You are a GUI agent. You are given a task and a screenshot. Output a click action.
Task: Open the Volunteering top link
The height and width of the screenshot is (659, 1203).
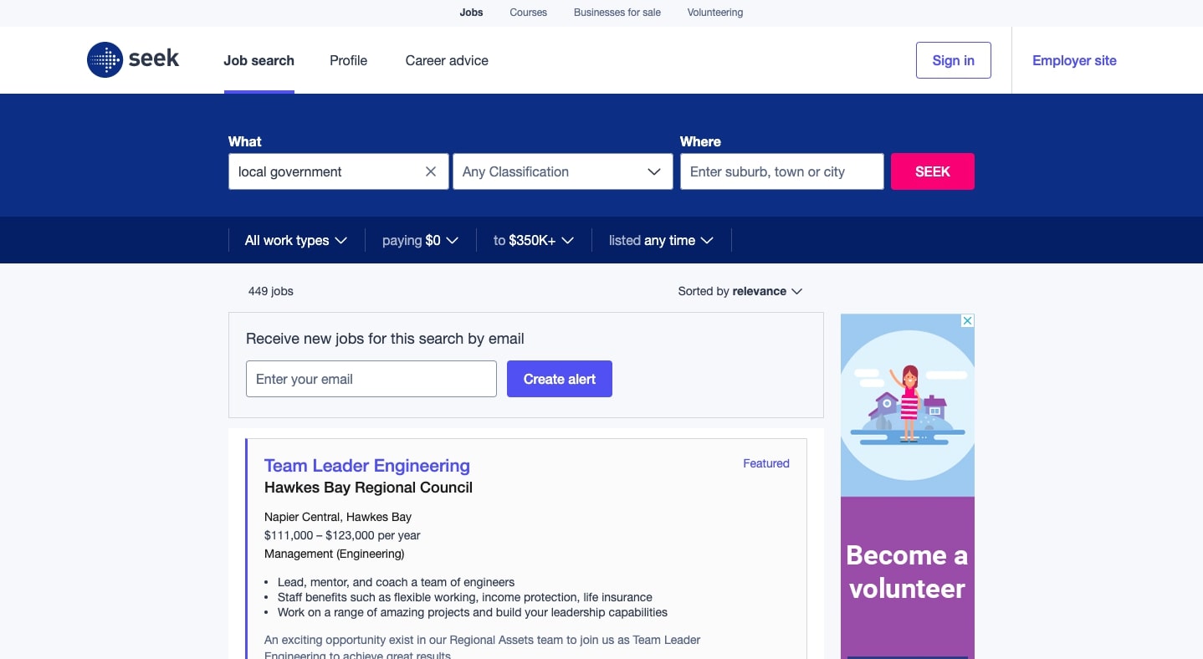715,13
